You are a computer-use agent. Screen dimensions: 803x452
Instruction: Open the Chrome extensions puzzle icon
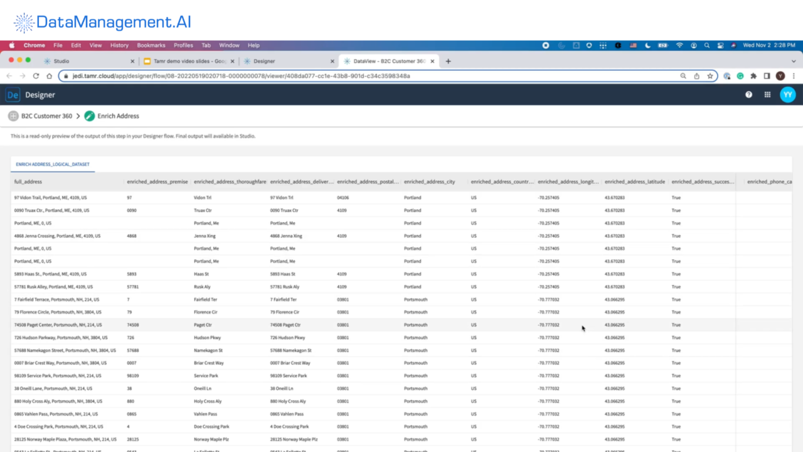coord(753,76)
